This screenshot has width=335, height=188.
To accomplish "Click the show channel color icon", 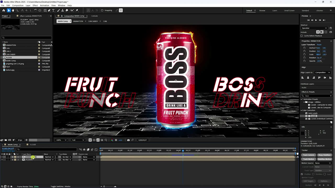I will point(112,140).
